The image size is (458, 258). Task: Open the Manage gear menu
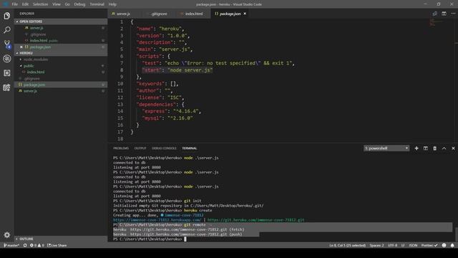point(7,234)
